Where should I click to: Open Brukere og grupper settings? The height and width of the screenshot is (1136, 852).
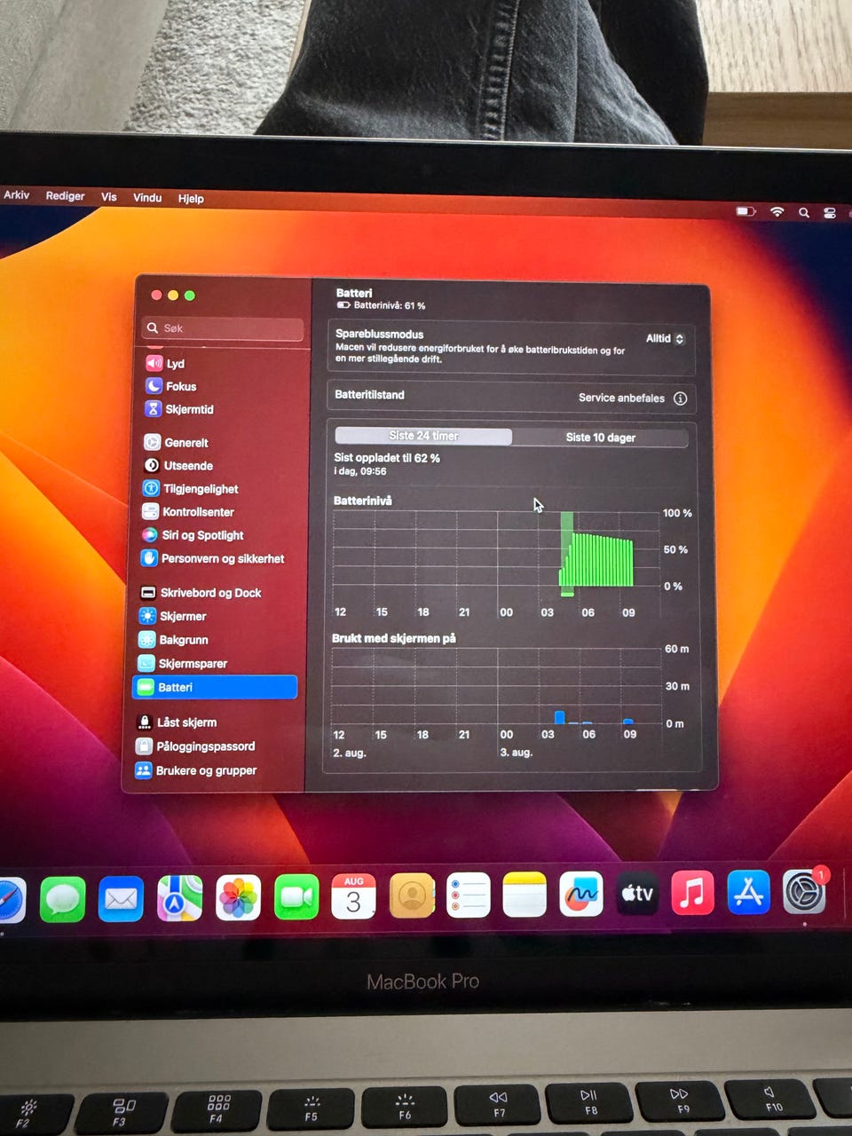click(195, 770)
